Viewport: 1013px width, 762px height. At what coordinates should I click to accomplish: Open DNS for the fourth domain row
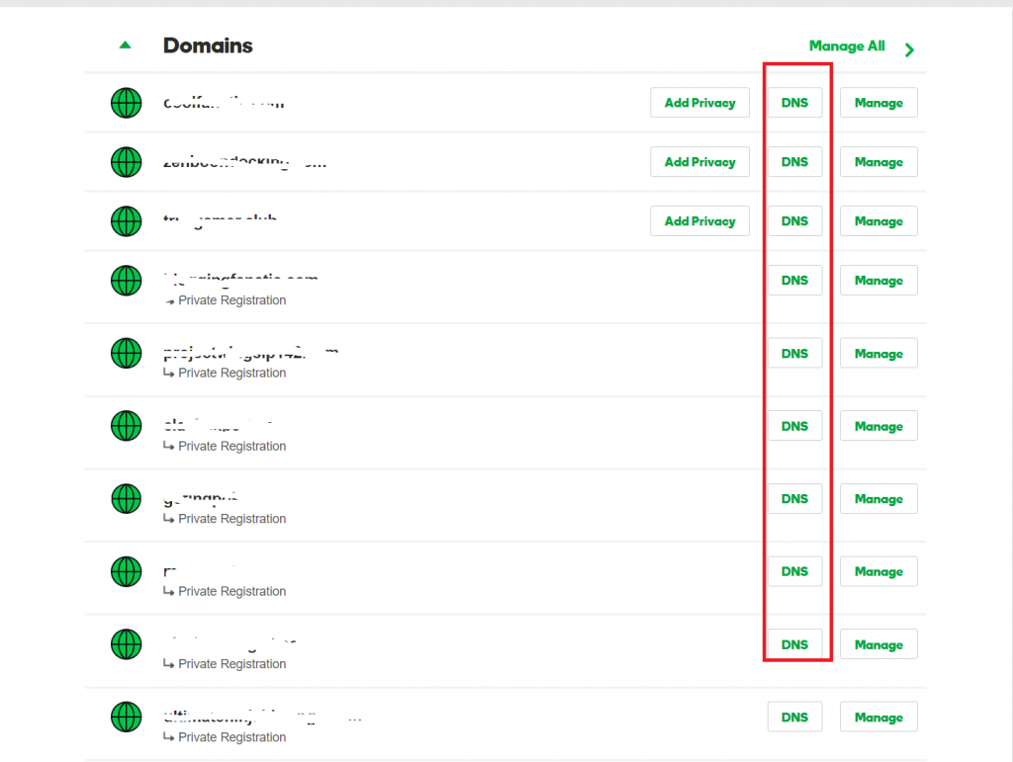tap(794, 281)
